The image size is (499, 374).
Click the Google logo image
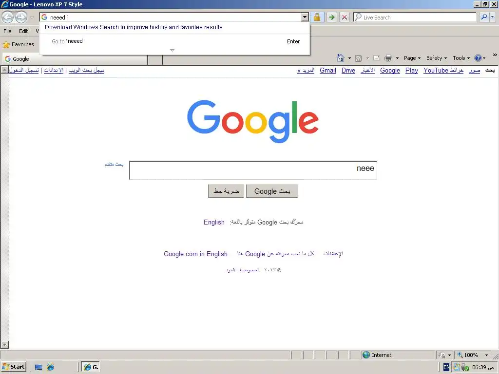point(253,121)
